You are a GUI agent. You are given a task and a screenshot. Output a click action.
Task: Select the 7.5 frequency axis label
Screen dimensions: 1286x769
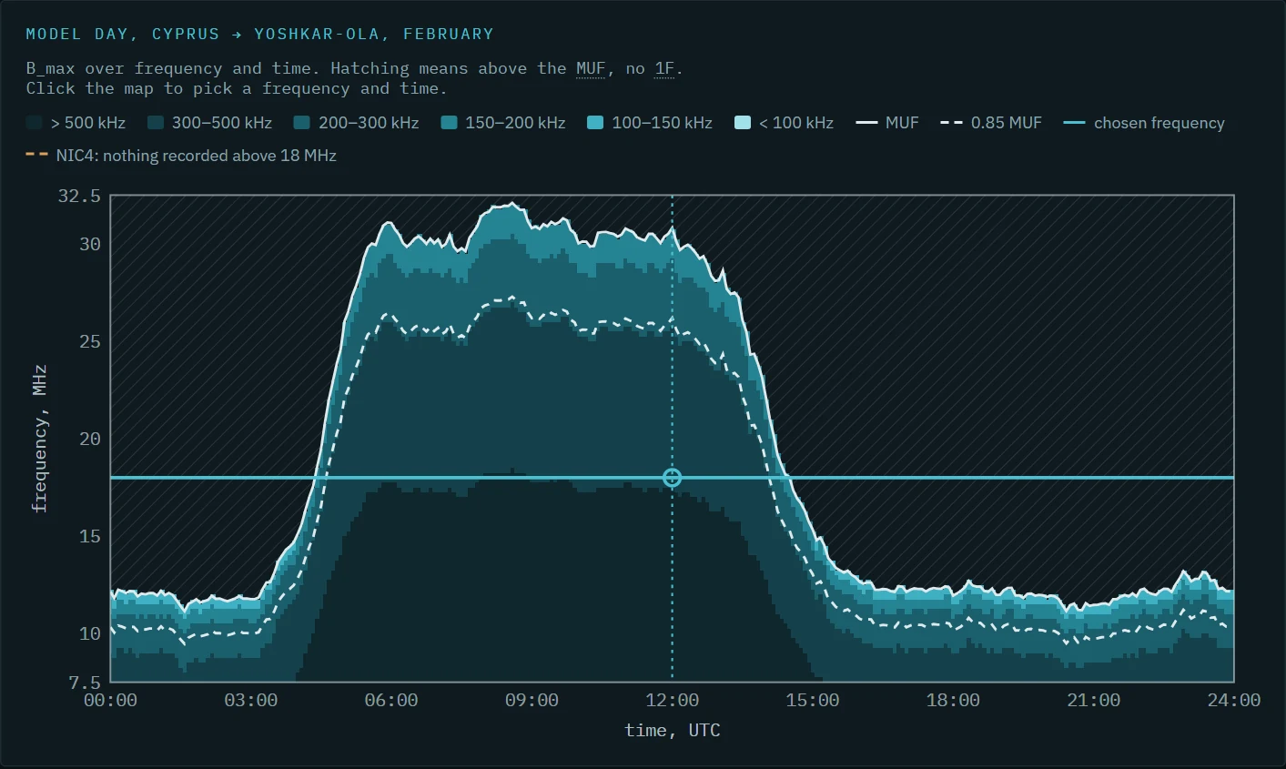(x=85, y=682)
